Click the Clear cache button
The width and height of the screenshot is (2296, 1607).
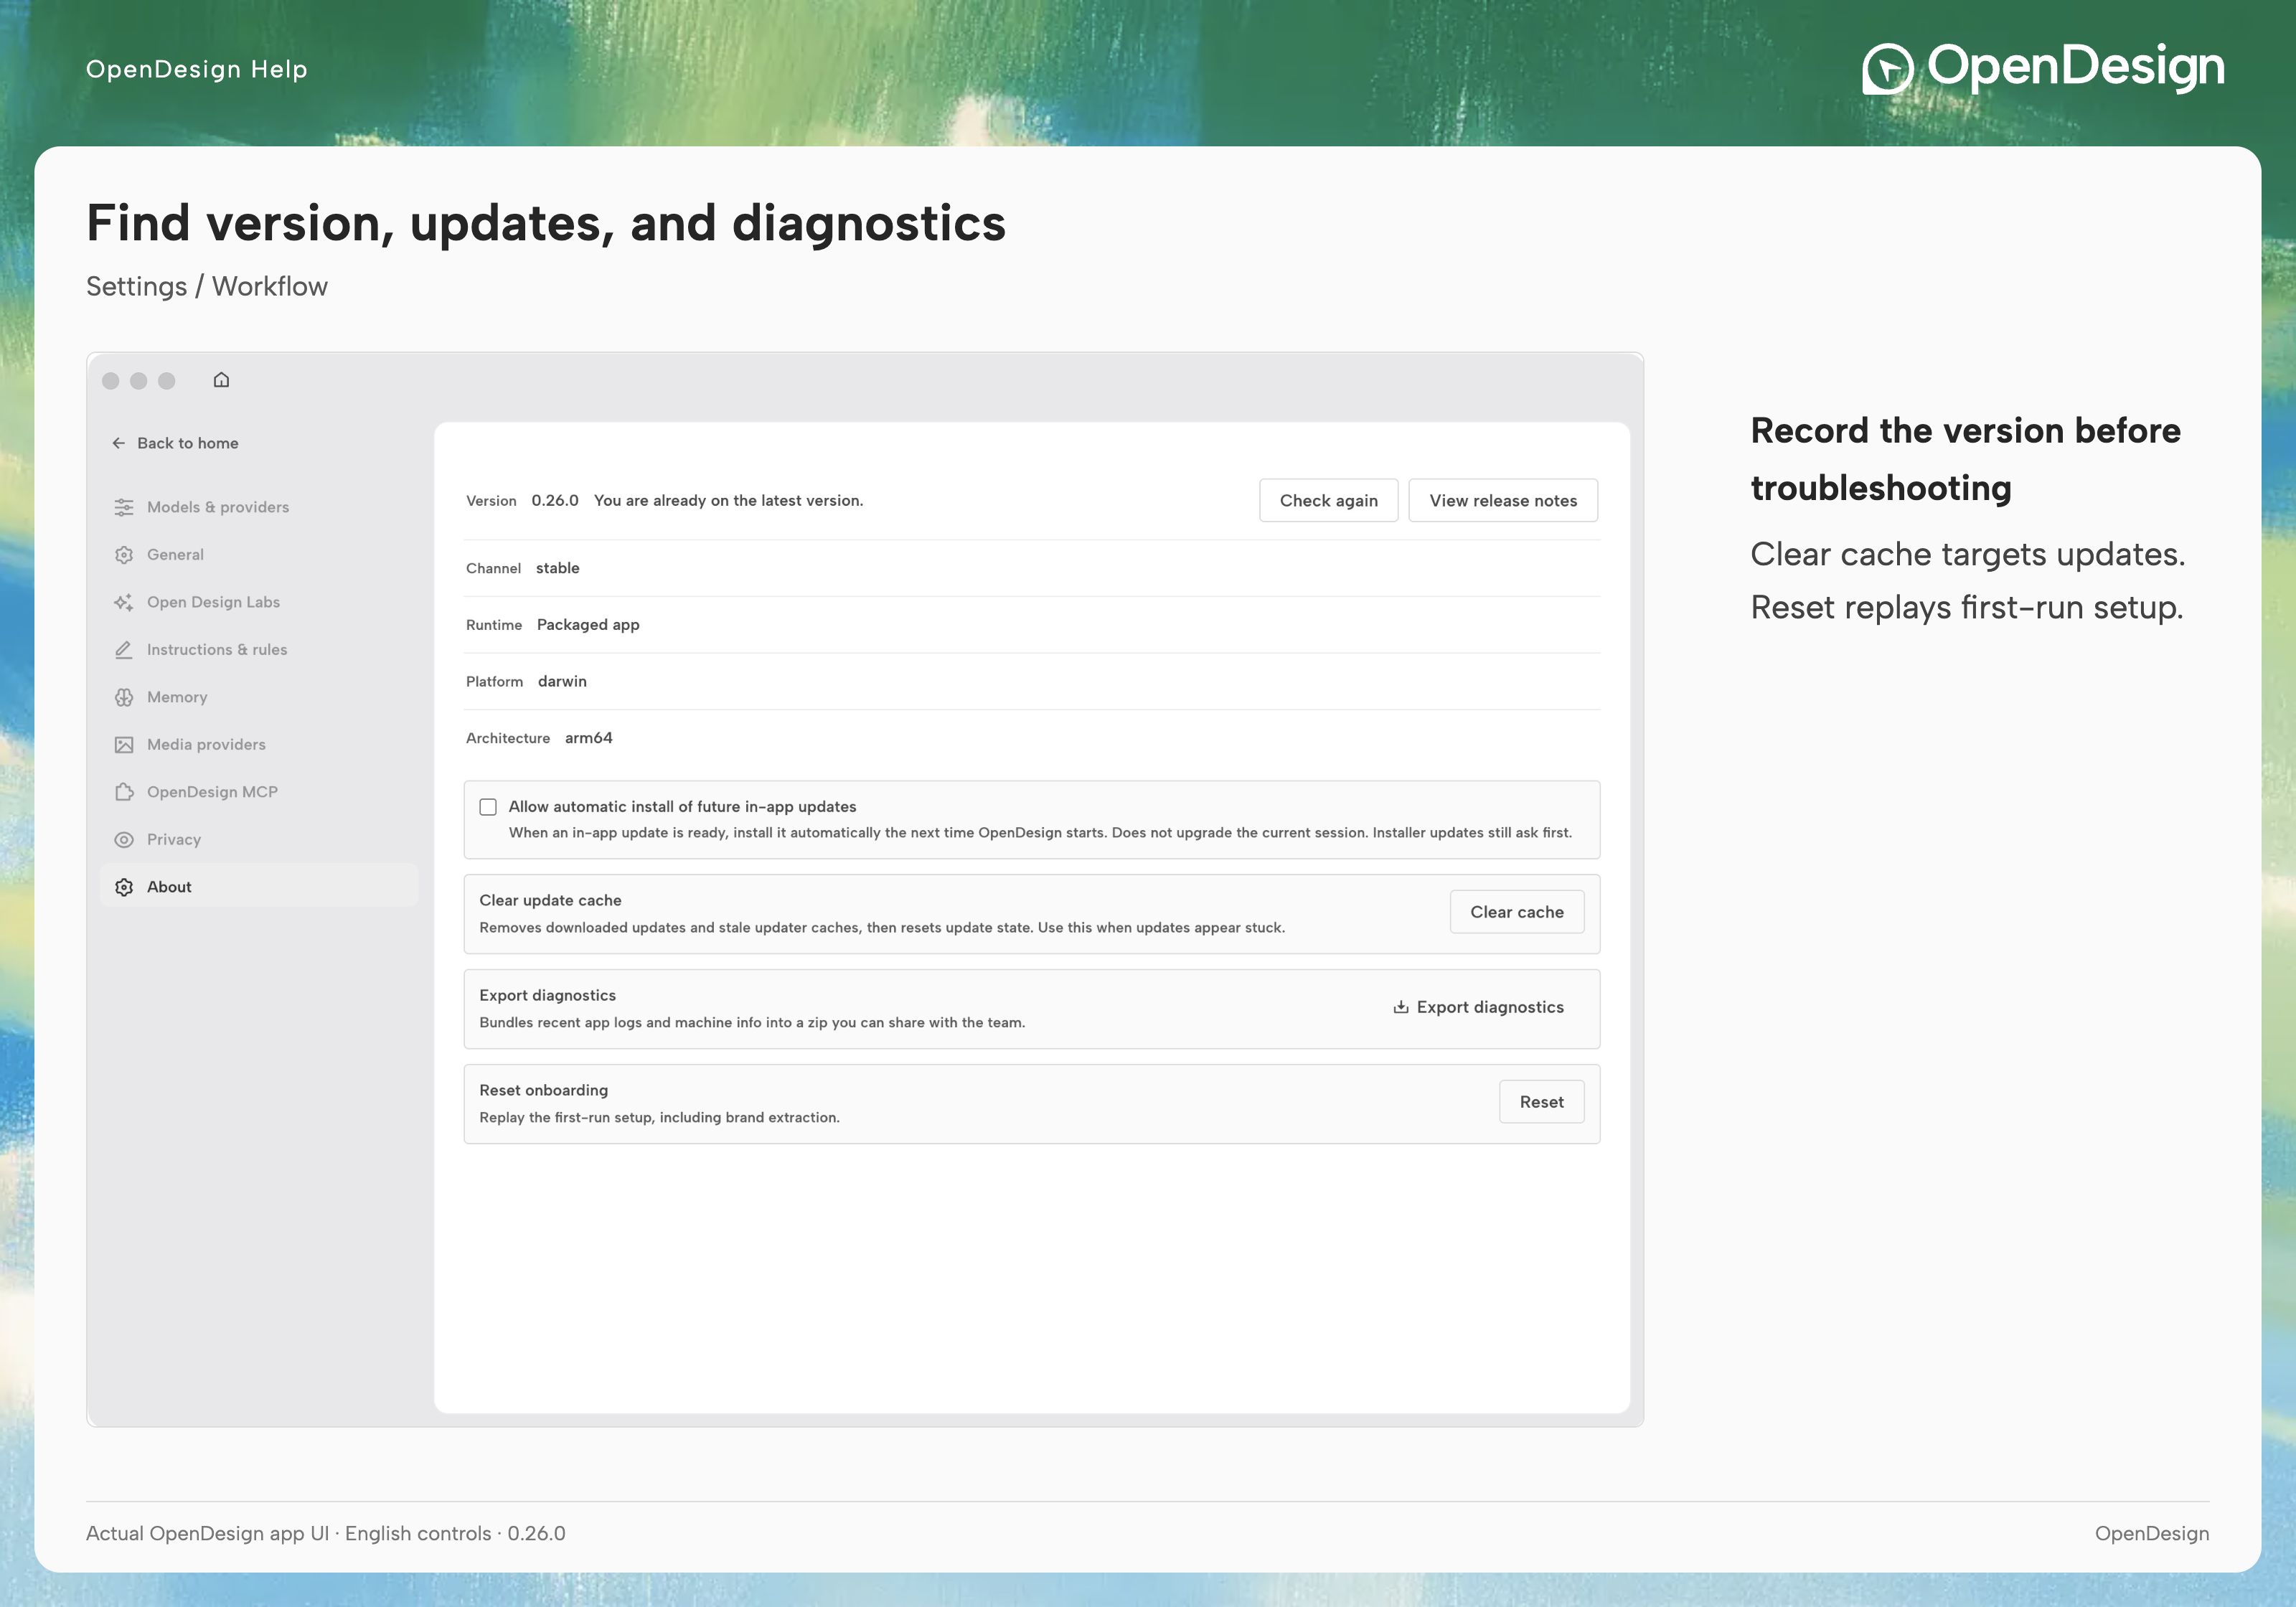pos(1516,912)
